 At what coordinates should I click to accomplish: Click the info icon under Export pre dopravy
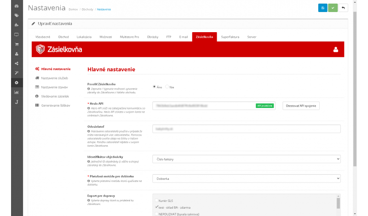(89, 200)
